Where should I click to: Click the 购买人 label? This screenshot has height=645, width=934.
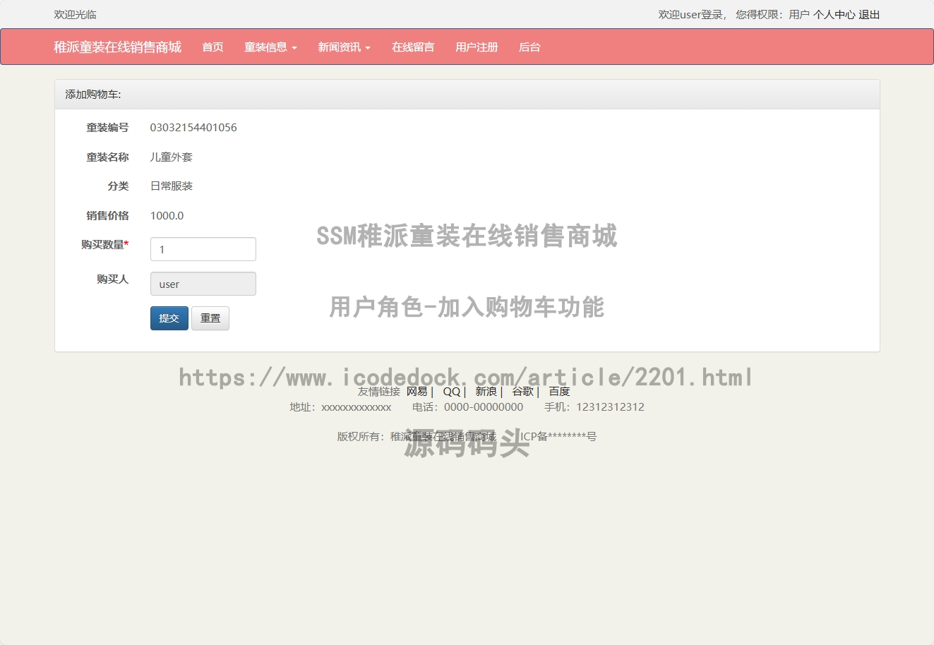(x=113, y=279)
